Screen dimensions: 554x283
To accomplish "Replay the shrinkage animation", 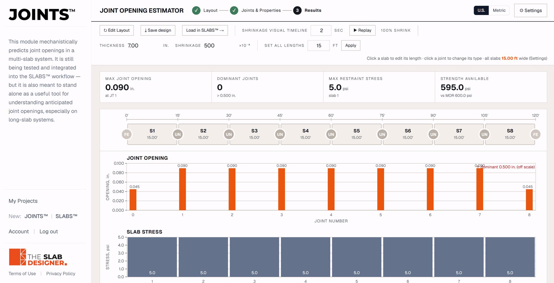I will click(x=362, y=30).
